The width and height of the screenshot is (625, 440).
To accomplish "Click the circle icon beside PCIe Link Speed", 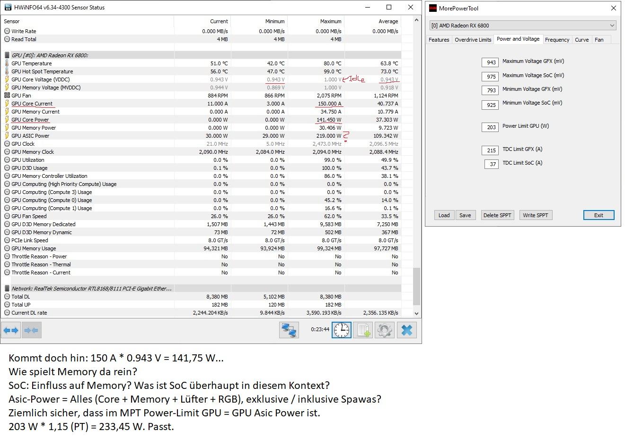I will 7,240.
